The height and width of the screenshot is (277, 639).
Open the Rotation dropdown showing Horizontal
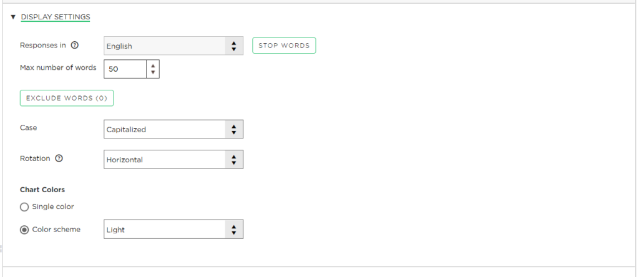click(165, 159)
